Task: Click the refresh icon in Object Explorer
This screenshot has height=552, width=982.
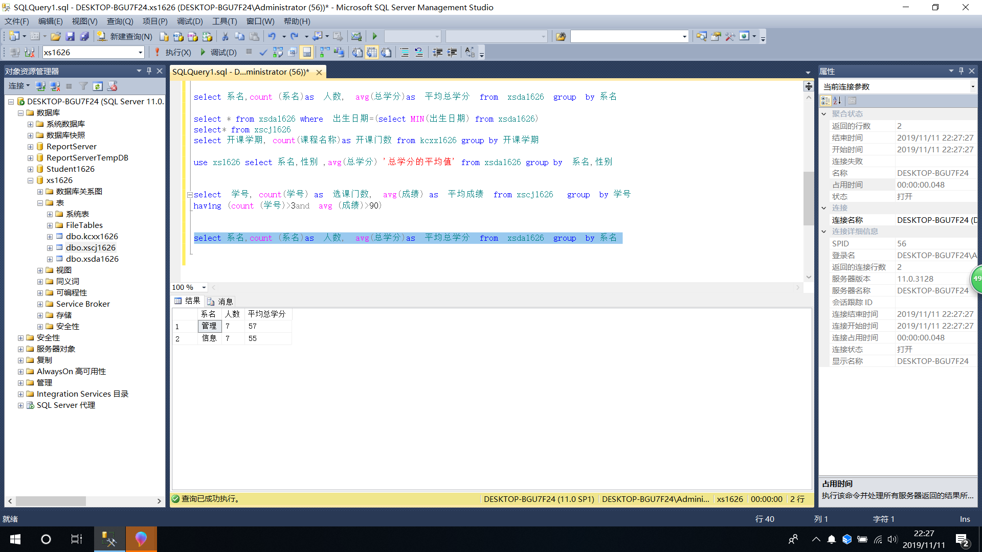Action: pos(98,86)
